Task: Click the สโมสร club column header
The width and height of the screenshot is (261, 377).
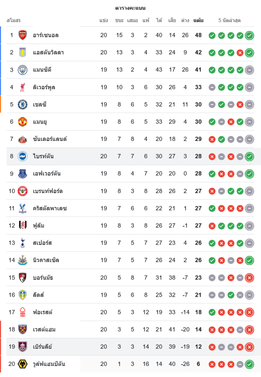Action: pos(14,20)
